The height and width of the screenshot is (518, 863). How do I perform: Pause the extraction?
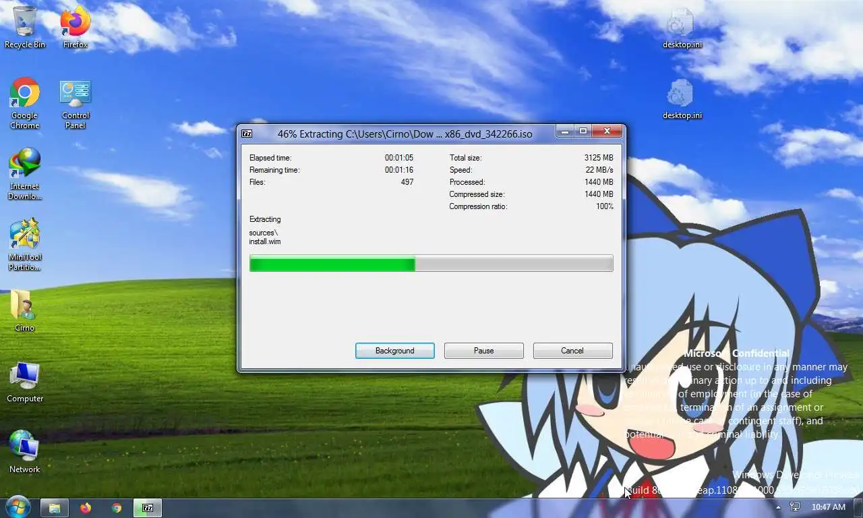pyautogui.click(x=484, y=351)
